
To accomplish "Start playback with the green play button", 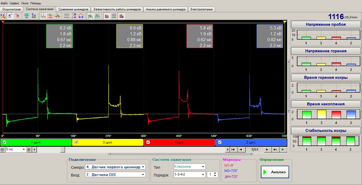I will [282, 149].
